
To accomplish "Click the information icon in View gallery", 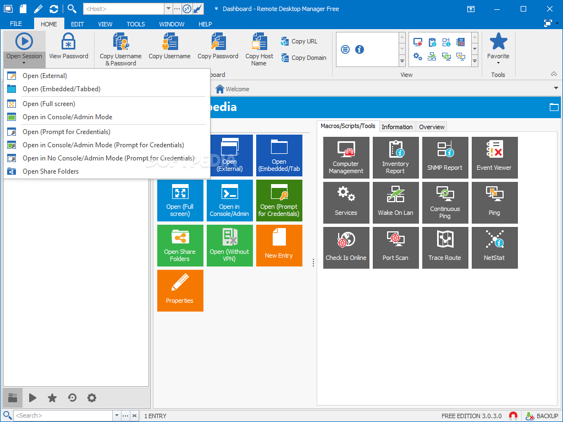I will click(x=360, y=49).
